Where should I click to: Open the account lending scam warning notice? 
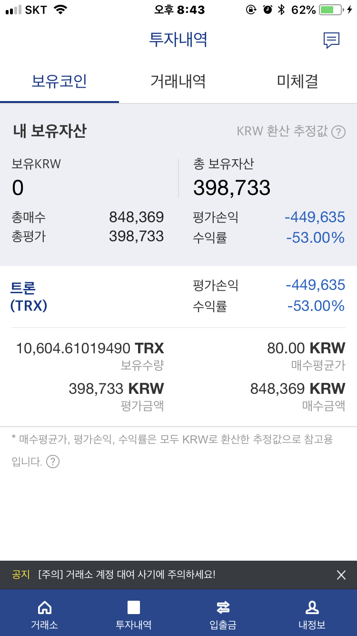click(127, 575)
